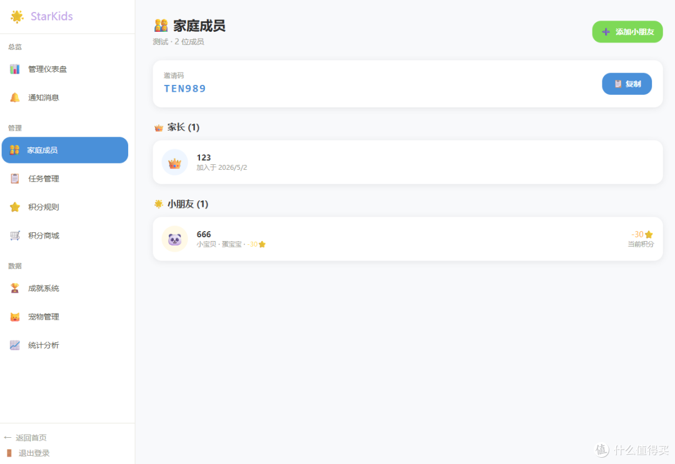
Task: Click the crown avatar of parent 123
Action: tap(175, 162)
